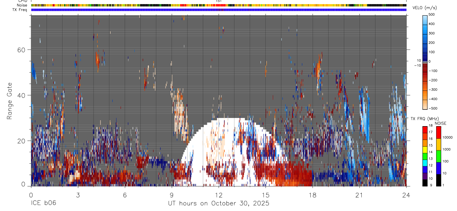Image resolution: width=457 pixels, height=211 pixels.
Task: Click the 'TX FRQ (MHz)' legend title
Action: click(x=425, y=119)
